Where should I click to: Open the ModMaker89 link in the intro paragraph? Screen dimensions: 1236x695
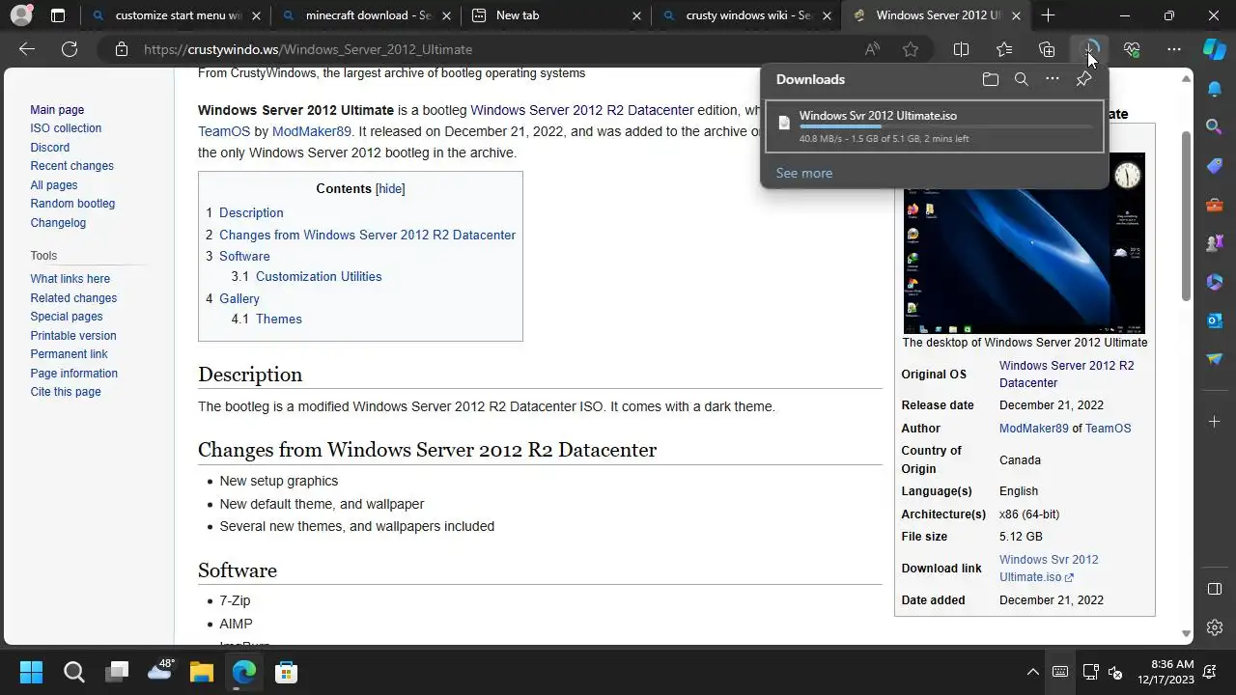[312, 131]
